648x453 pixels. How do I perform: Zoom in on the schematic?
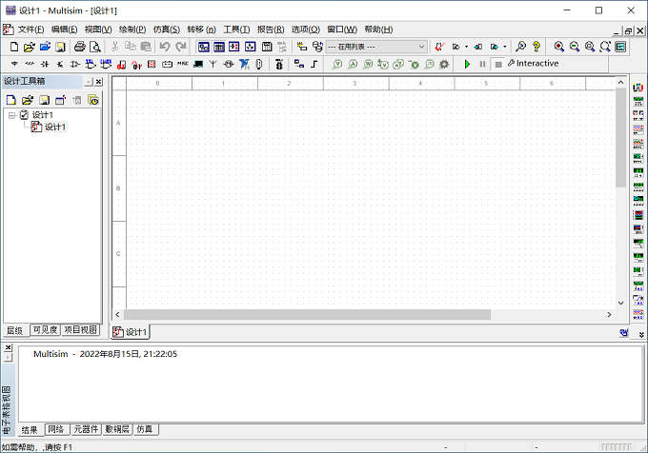[559, 47]
